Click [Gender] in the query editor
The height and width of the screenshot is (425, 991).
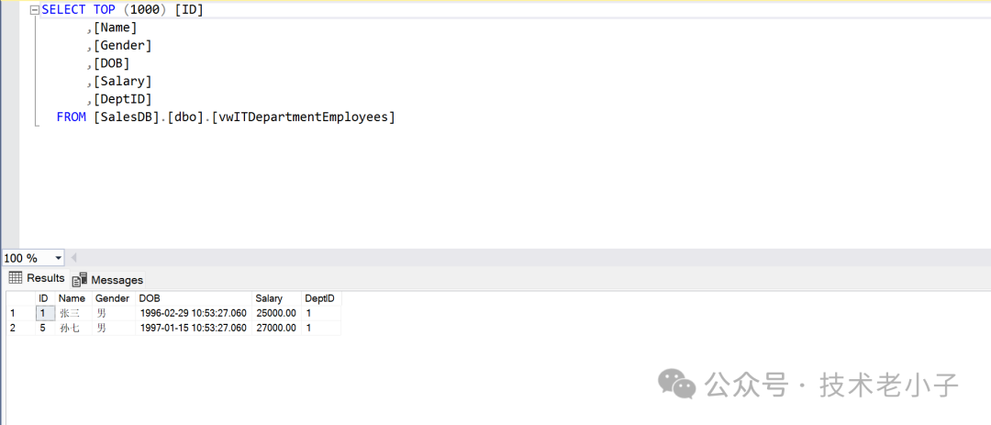123,46
